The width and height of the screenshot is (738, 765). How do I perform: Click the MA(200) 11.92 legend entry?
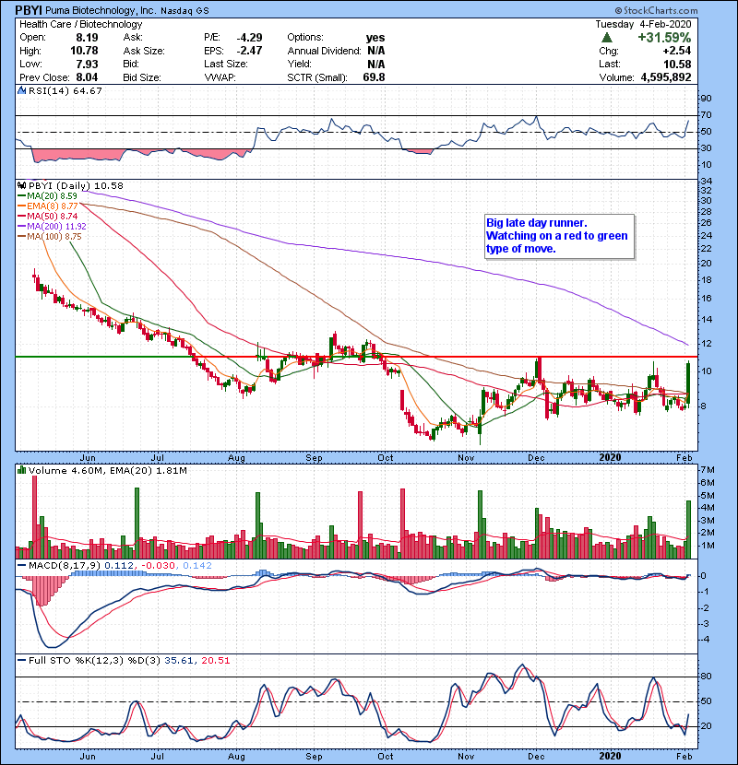[56, 227]
